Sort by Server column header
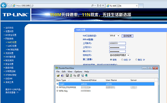This screenshot has width=167, height=103. coord(142,80)
